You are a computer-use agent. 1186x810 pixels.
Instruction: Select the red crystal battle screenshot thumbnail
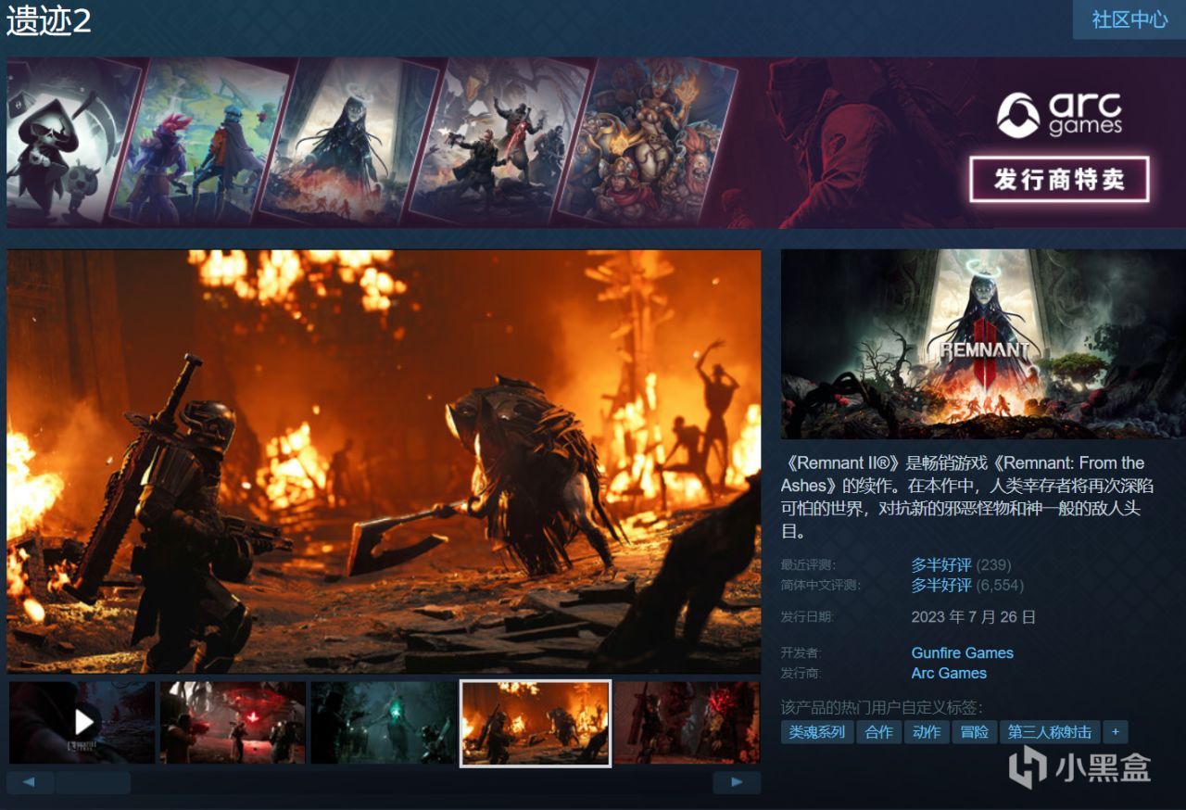(x=233, y=723)
